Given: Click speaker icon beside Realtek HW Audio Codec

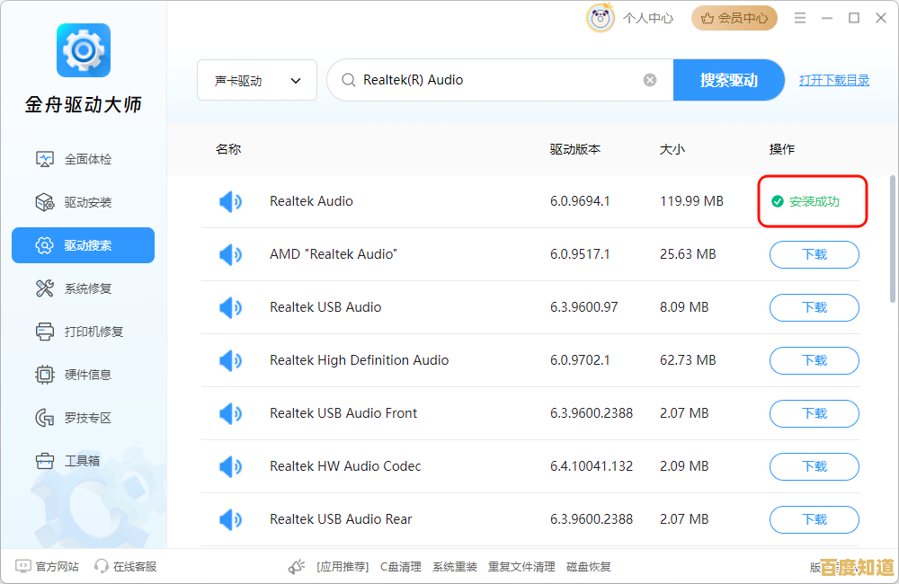Looking at the screenshot, I should (x=230, y=466).
